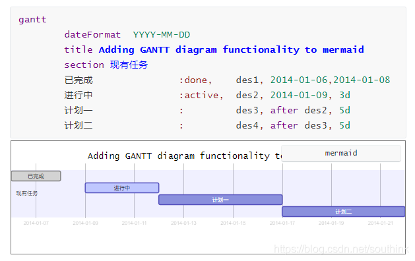
Task: Click 'des1,' identifier in code
Action: pyautogui.click(x=250, y=80)
